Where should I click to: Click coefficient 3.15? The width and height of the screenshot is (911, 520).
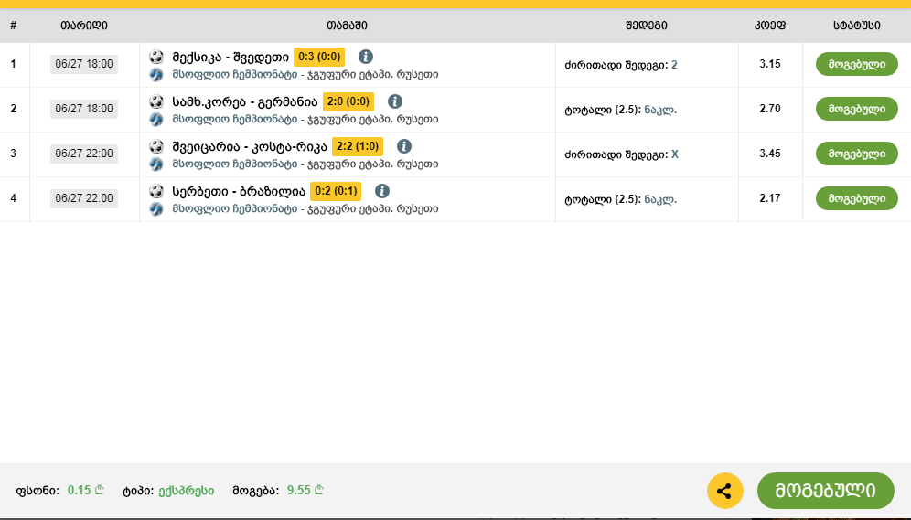(770, 64)
